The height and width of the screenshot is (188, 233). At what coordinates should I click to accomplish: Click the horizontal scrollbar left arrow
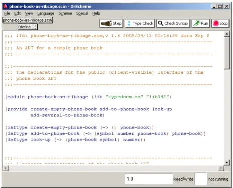6,168
